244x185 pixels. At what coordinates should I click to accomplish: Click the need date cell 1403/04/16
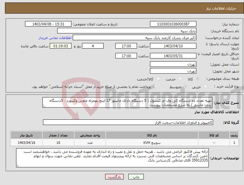pos(27,143)
